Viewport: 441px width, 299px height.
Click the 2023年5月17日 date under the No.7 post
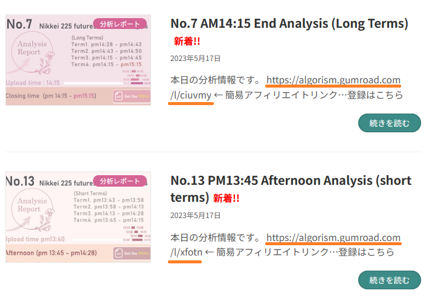[195, 59]
